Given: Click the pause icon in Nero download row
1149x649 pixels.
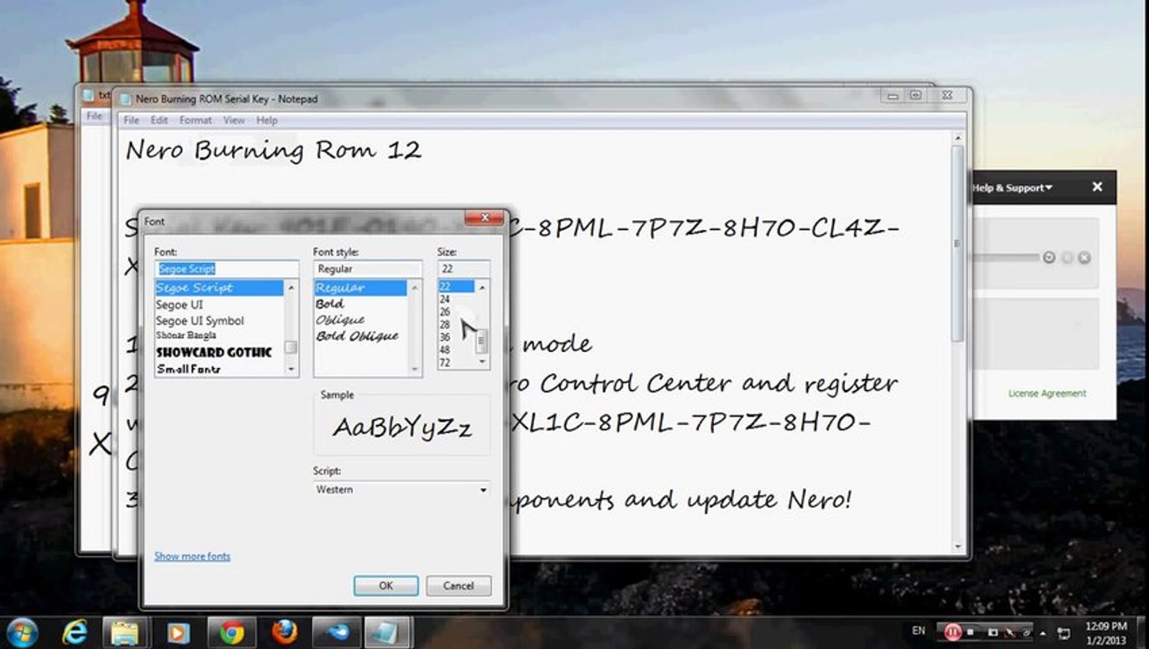Looking at the screenshot, I should (x=1067, y=258).
